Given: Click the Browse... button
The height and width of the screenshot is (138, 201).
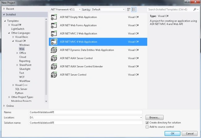Looking at the screenshot, I should [155, 117].
